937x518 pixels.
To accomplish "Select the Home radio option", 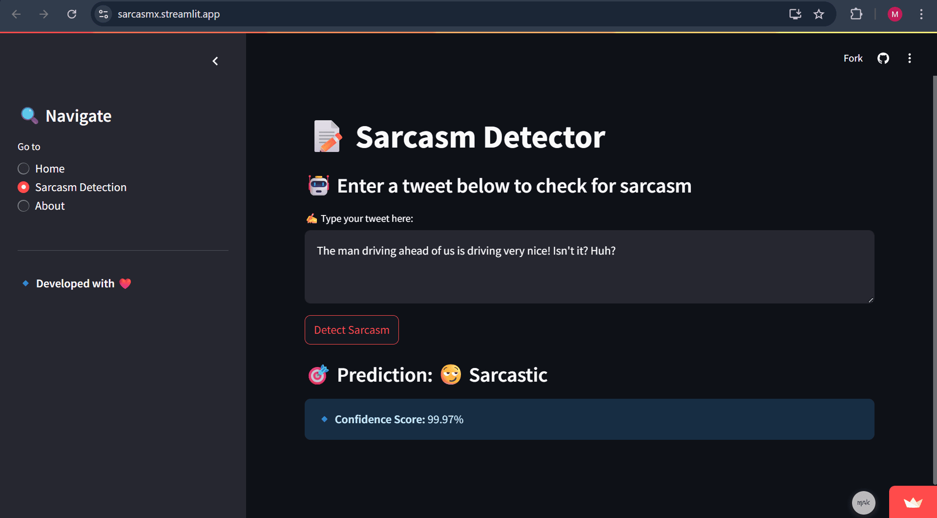I will click(x=23, y=168).
